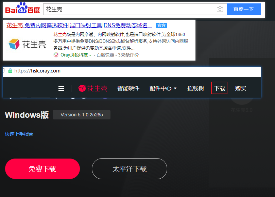Open the 花生壳 official search result title
275x197 pixels.
79,26
